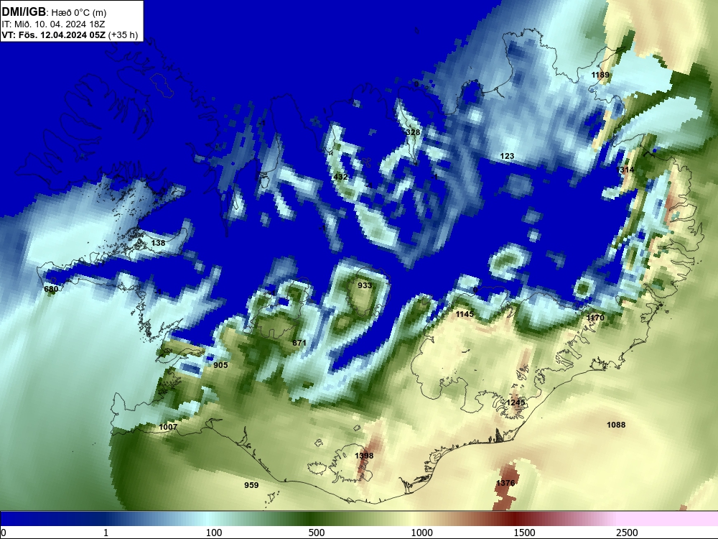This screenshot has height=539, width=718.
Task: Select the 1145 map value
Action: point(465,315)
